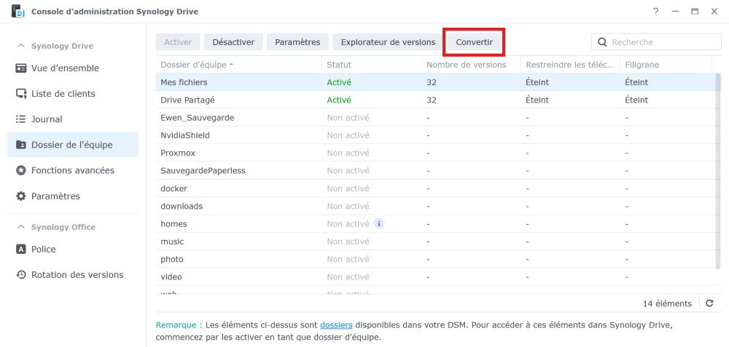Select the Proxmox folder row

pyautogui.click(x=434, y=153)
